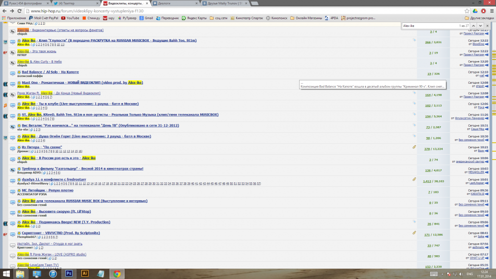Switch to the (4) Твиттер tab
Viewport: 496px width, 279px height.
(x=75, y=3)
